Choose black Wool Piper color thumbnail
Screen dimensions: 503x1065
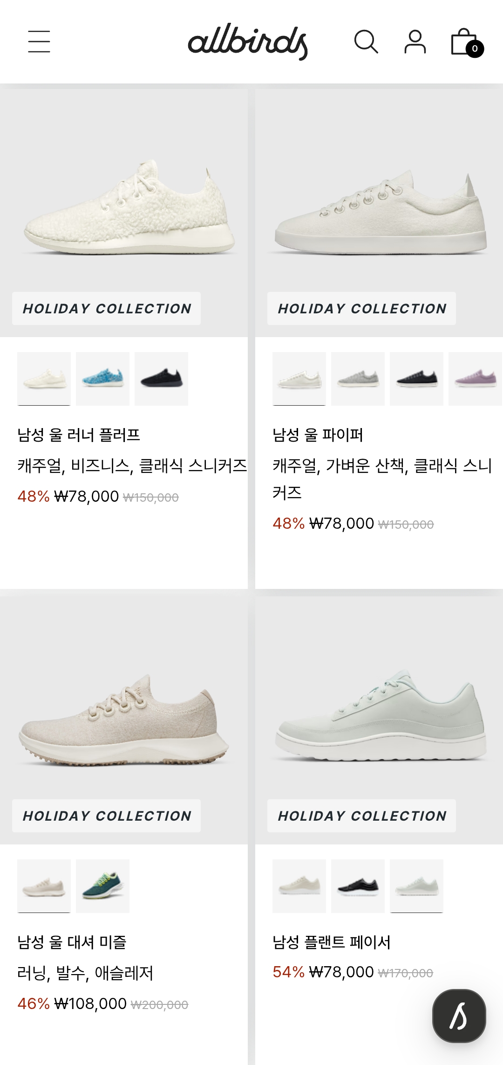click(x=416, y=379)
